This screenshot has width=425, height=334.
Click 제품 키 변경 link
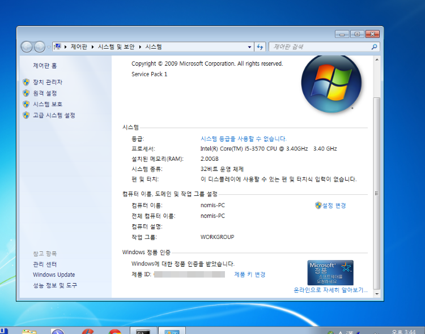250,275
